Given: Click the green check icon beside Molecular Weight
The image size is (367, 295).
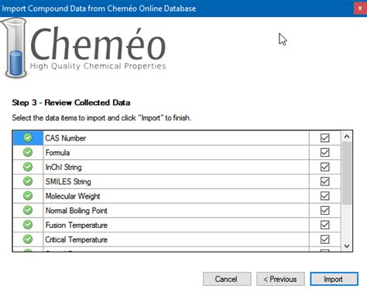Looking at the screenshot, I should [28, 196].
